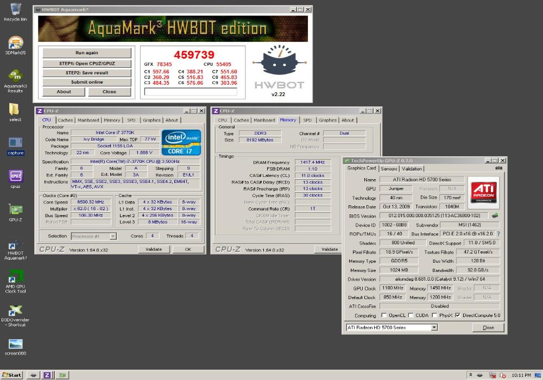Image resolution: width=543 pixels, height=380 pixels.
Task: Open the Validation tab in GPU-Z
Action: (x=412, y=168)
